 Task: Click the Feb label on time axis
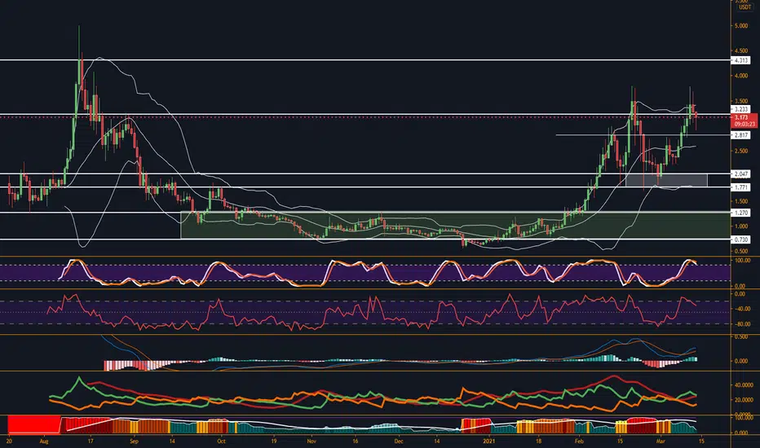click(x=579, y=441)
